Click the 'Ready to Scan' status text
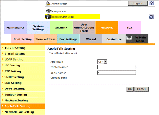 coord(59,11)
